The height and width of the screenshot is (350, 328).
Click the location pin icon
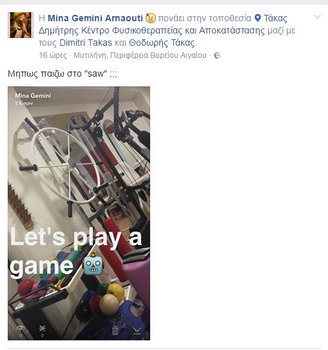258,18
